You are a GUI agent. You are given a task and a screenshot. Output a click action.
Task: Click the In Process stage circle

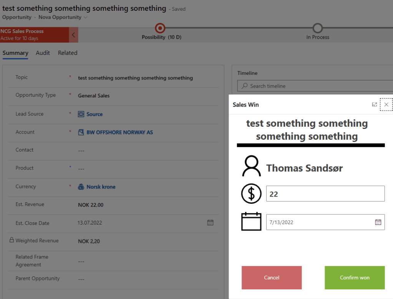pos(317,28)
